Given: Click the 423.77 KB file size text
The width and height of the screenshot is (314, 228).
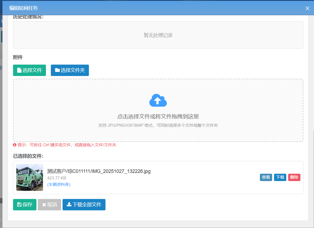Looking at the screenshot, I should coord(57,178).
